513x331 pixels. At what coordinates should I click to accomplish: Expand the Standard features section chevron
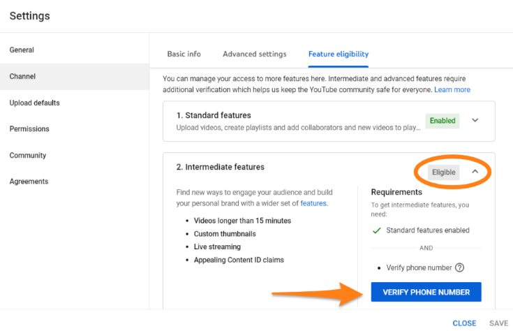click(475, 120)
